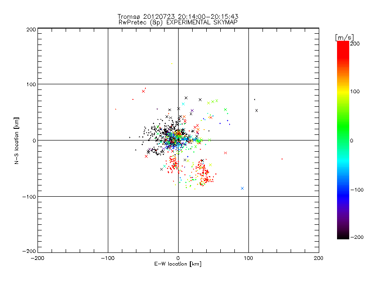Click the colorbar's '-100' tick label

(x=357, y=190)
